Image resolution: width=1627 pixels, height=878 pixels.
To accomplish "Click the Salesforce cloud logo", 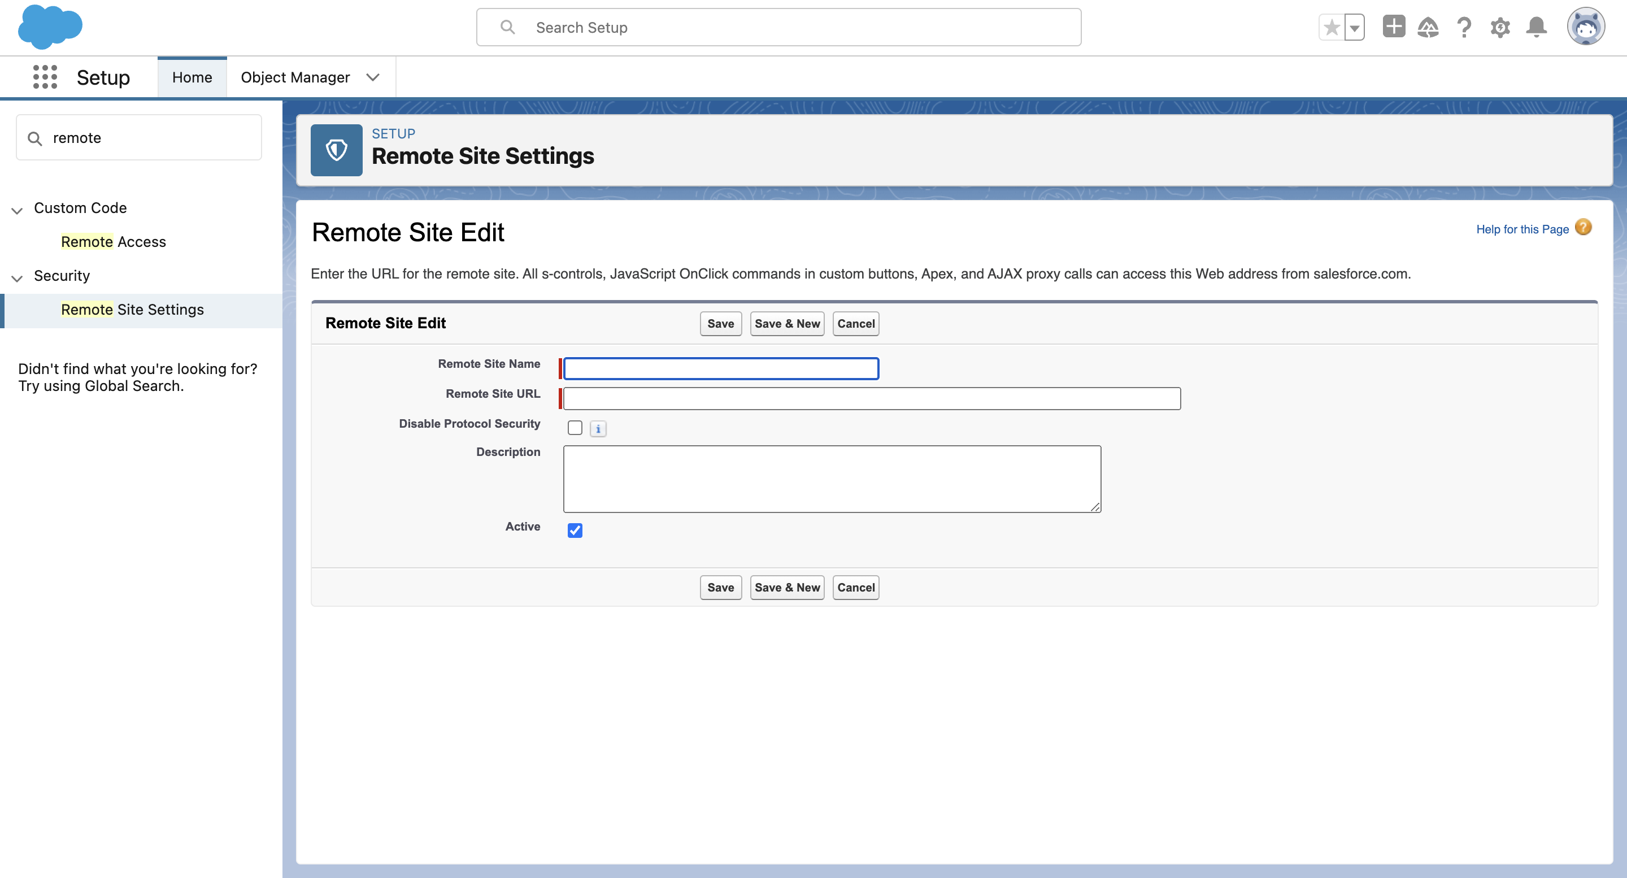I will pos(49,27).
